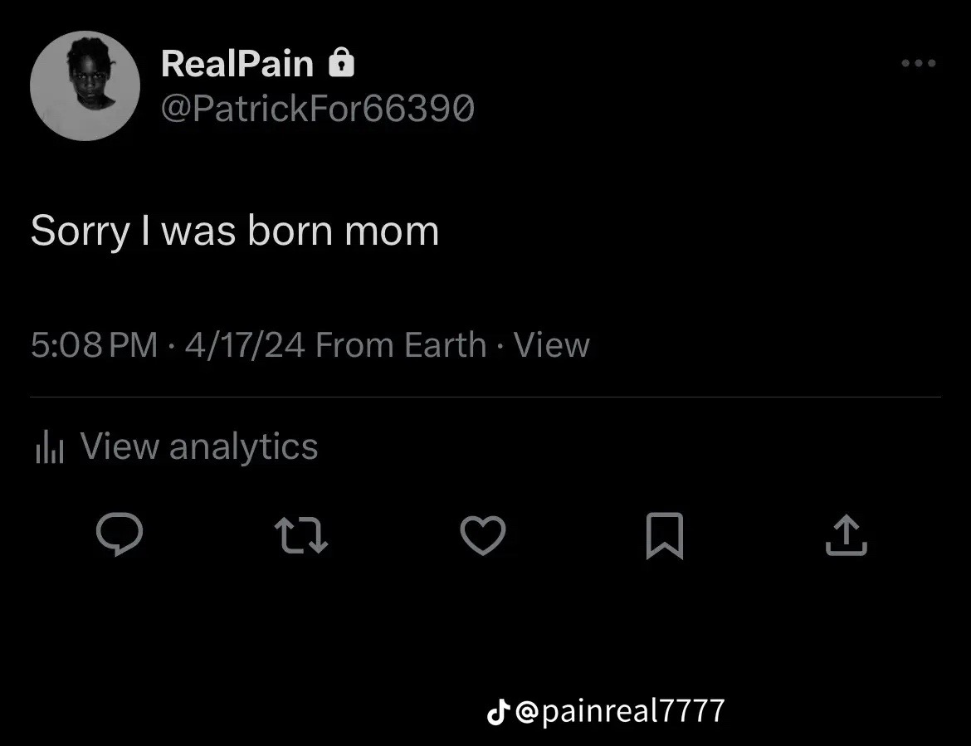971x746 pixels.
Task: Click the @painreal7777 watermark text
Action: 620,711
